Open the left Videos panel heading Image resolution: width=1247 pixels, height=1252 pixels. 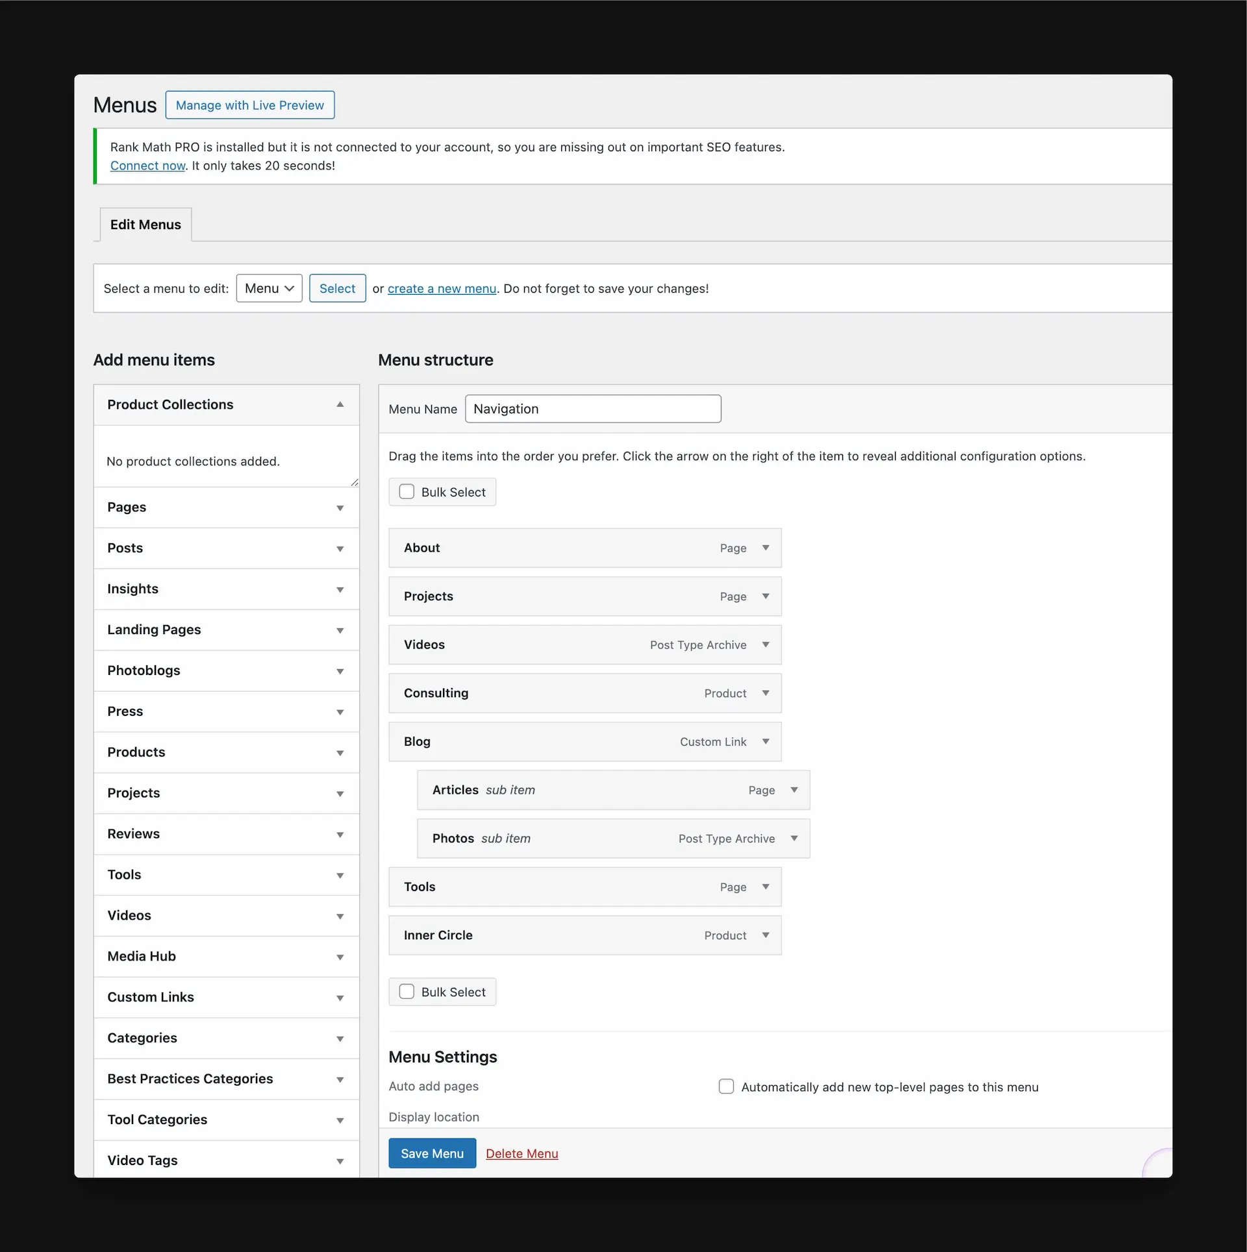point(226,916)
